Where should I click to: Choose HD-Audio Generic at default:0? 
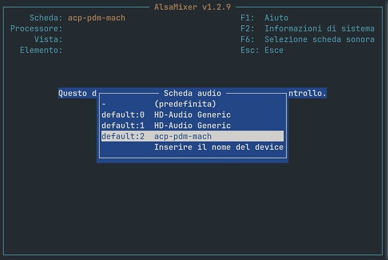192,115
